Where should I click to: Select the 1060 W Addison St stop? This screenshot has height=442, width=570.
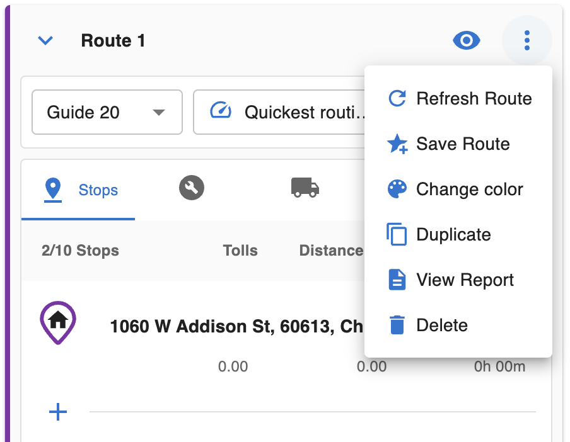pos(236,326)
